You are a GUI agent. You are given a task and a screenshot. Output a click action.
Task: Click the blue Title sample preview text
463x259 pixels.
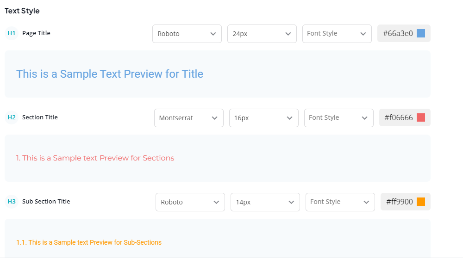coord(110,74)
